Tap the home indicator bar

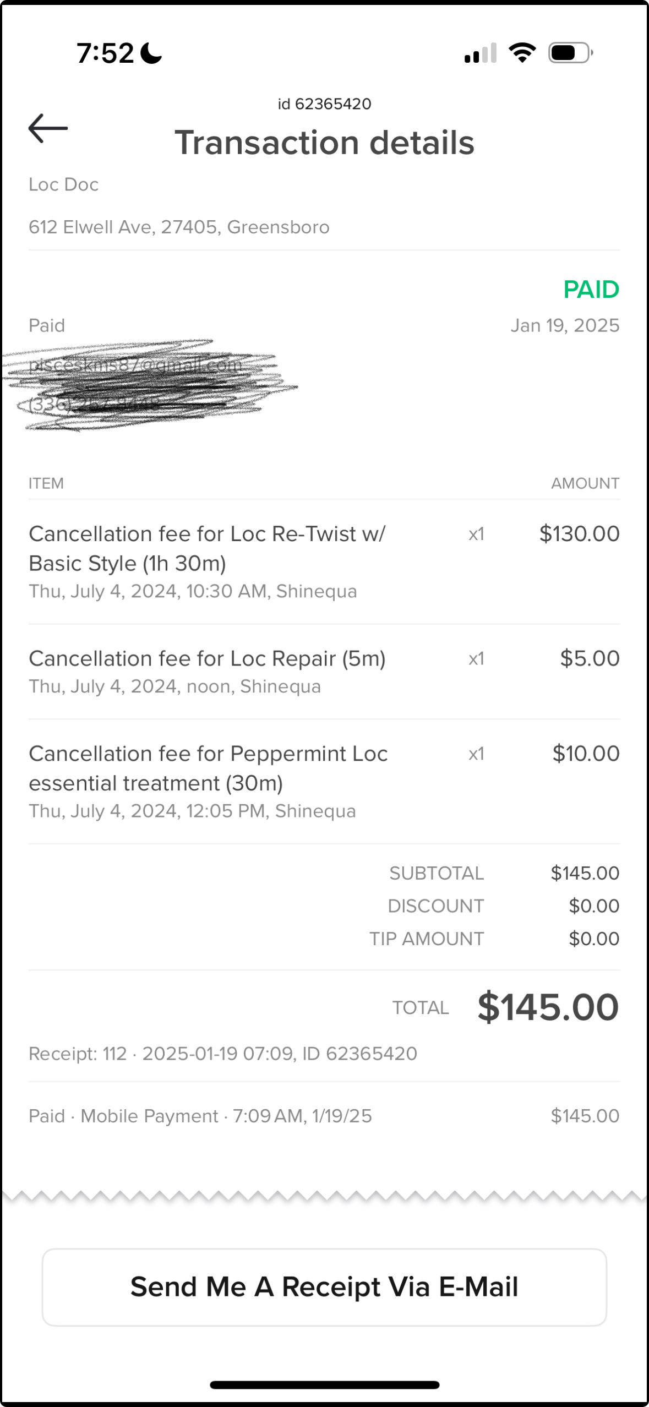pos(324,1385)
